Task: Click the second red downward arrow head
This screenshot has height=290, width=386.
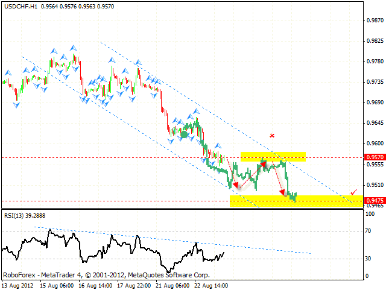Action: point(283,193)
